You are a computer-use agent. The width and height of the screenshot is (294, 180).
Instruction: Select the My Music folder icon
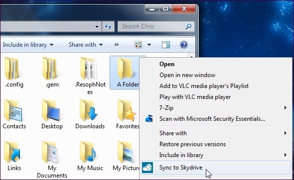point(88,152)
